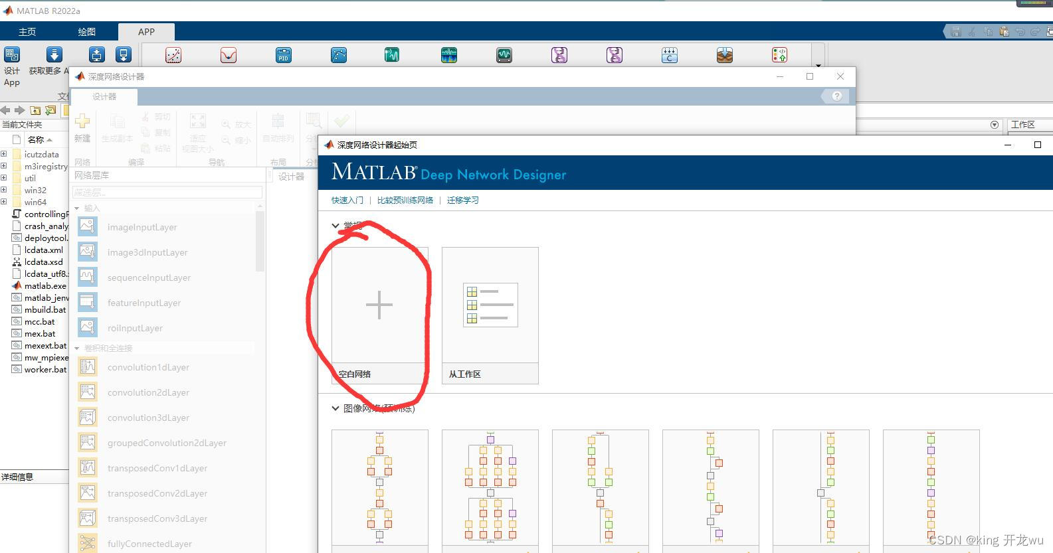Launch the MATLAB Coder app icon
The image size is (1053, 553).
pyautogui.click(x=670, y=56)
